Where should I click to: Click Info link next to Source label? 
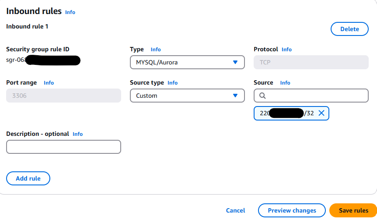pos(285,83)
